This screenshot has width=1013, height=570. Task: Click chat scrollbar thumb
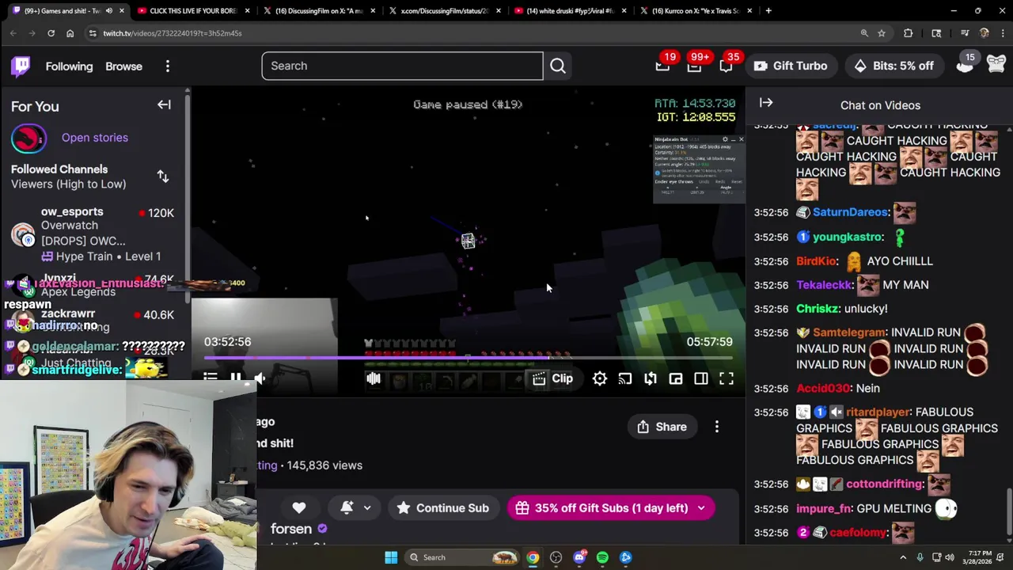(x=1008, y=512)
